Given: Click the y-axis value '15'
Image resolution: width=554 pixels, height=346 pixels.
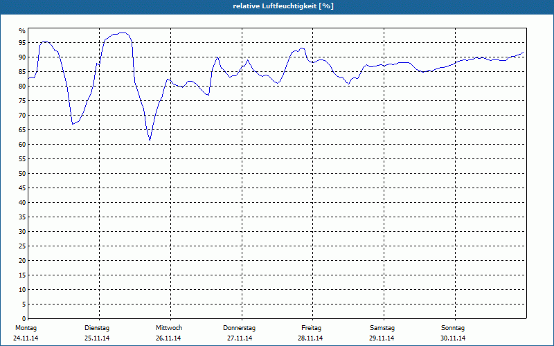Looking at the screenshot, I should [22, 275].
